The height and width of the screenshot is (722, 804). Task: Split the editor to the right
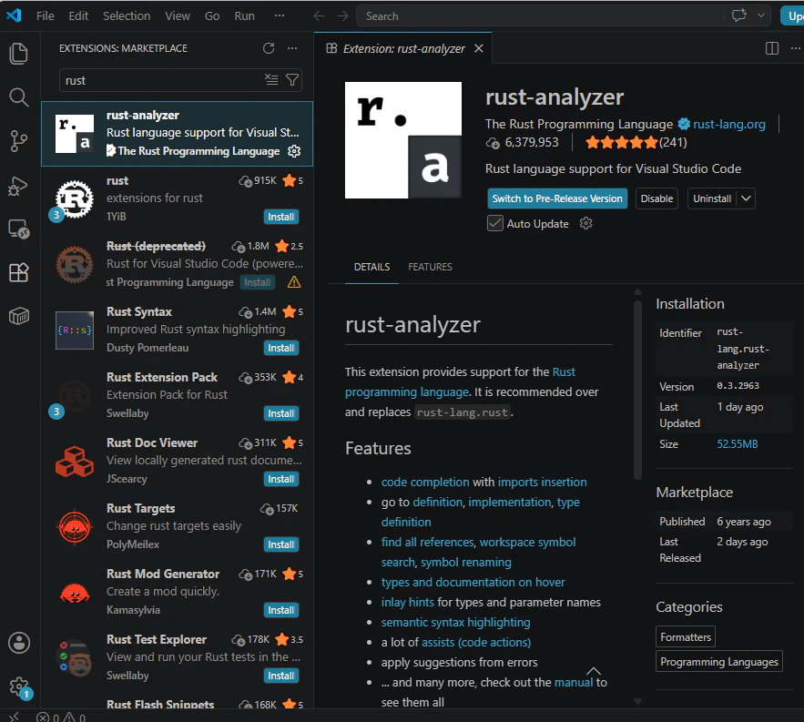[x=772, y=48]
